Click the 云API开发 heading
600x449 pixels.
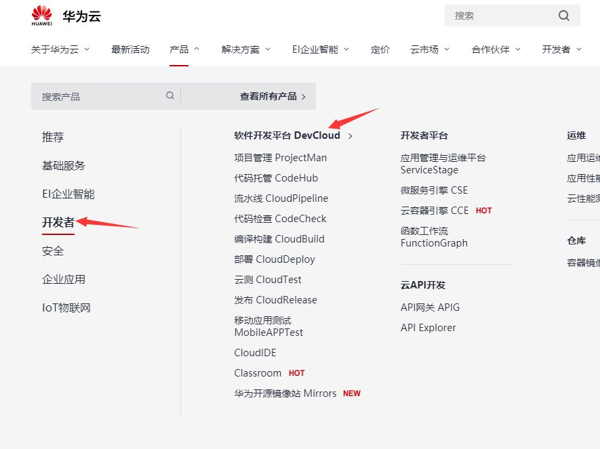[x=423, y=285]
